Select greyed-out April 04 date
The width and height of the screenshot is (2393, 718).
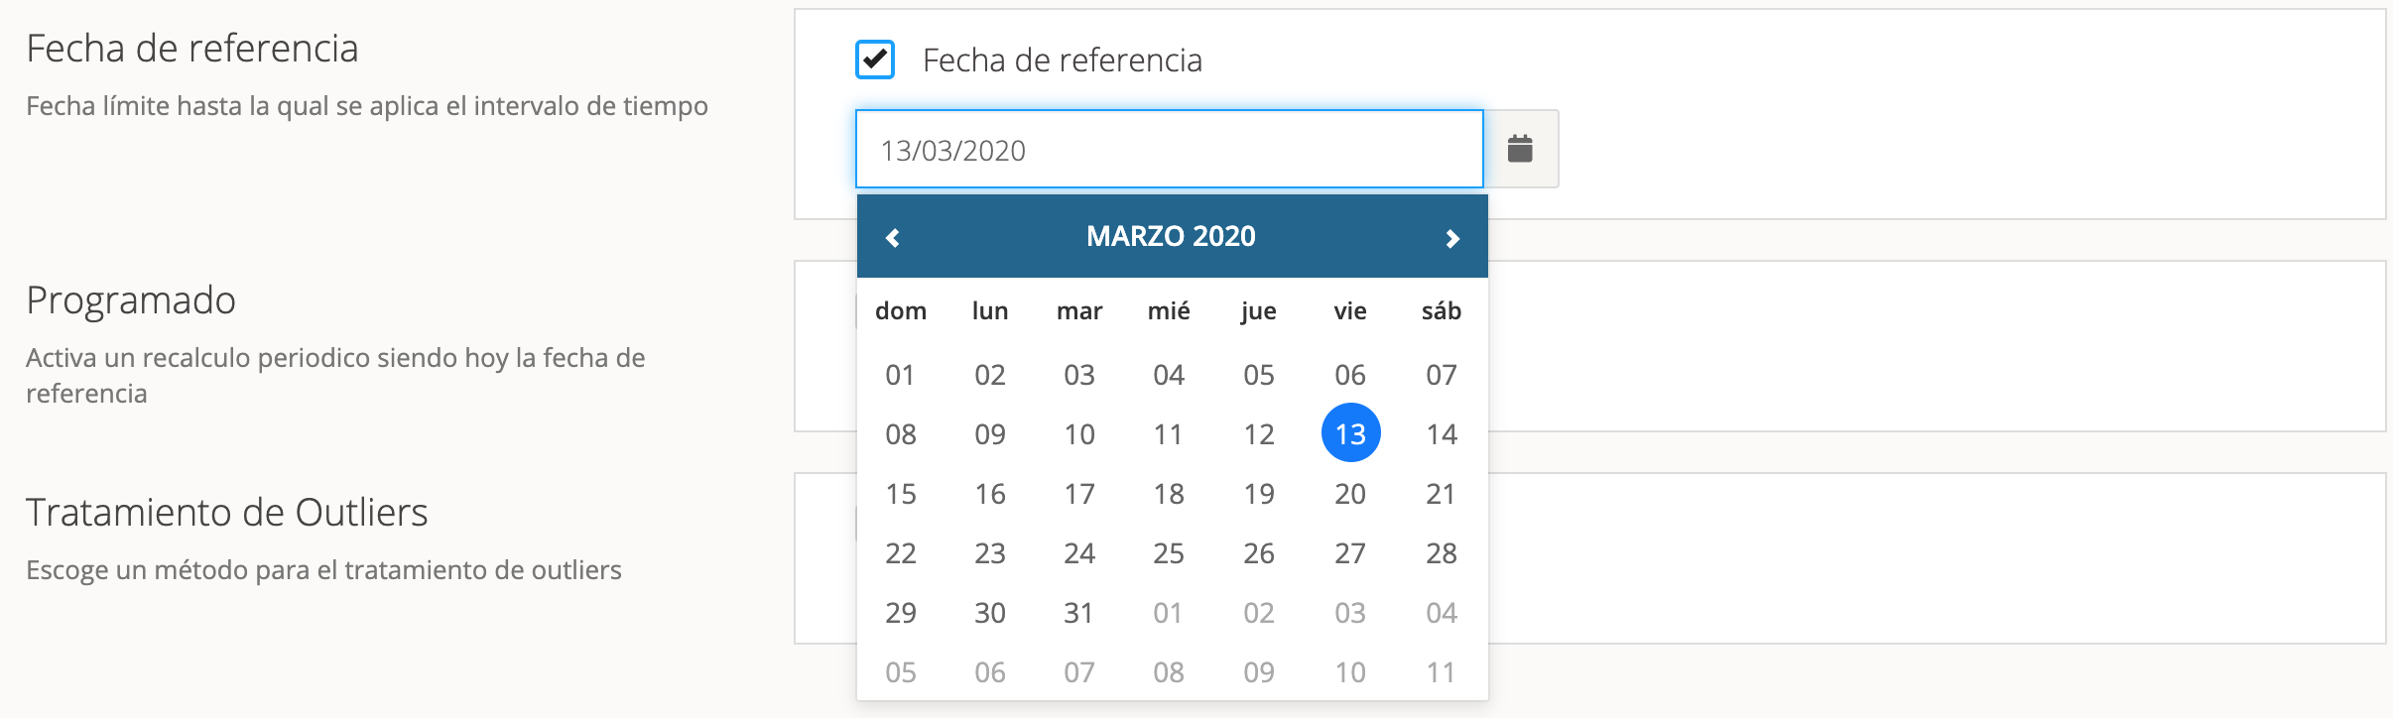[x=1442, y=613]
